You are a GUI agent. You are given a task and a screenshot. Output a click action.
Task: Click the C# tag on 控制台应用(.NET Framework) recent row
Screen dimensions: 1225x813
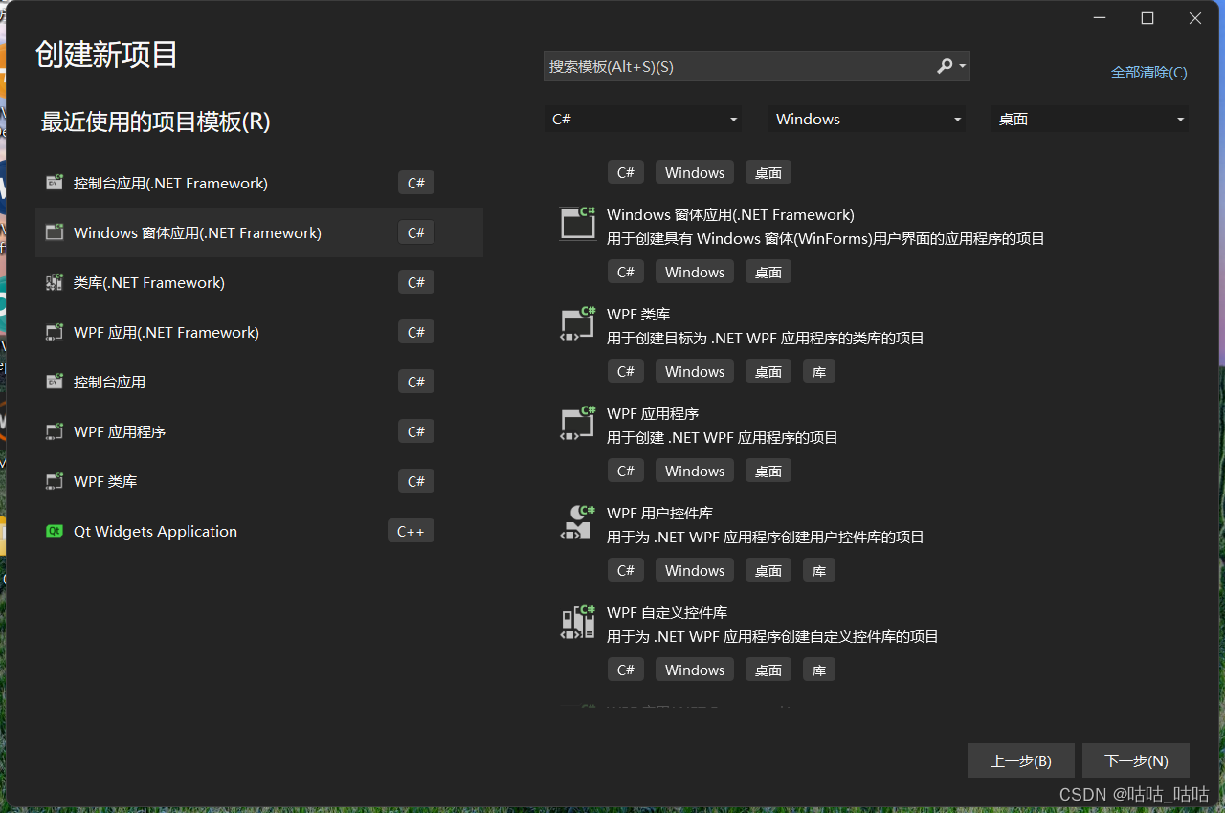416,183
